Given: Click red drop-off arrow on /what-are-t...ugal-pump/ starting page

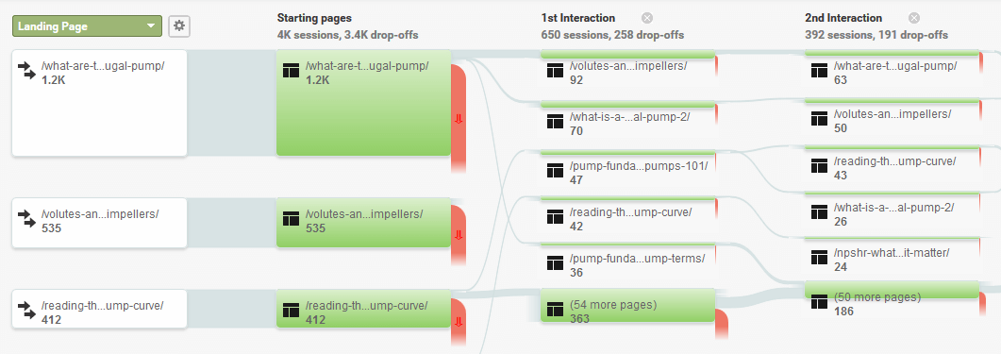Looking at the screenshot, I should tap(458, 119).
